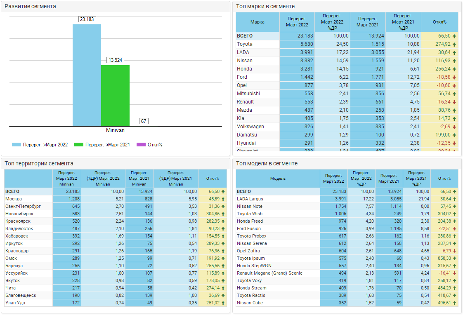Image resolution: width=463 pixels, height=327 pixels.
Task: Toggle the blue Перерег.->Март 2022 legend swatch
Action: tap(17, 145)
